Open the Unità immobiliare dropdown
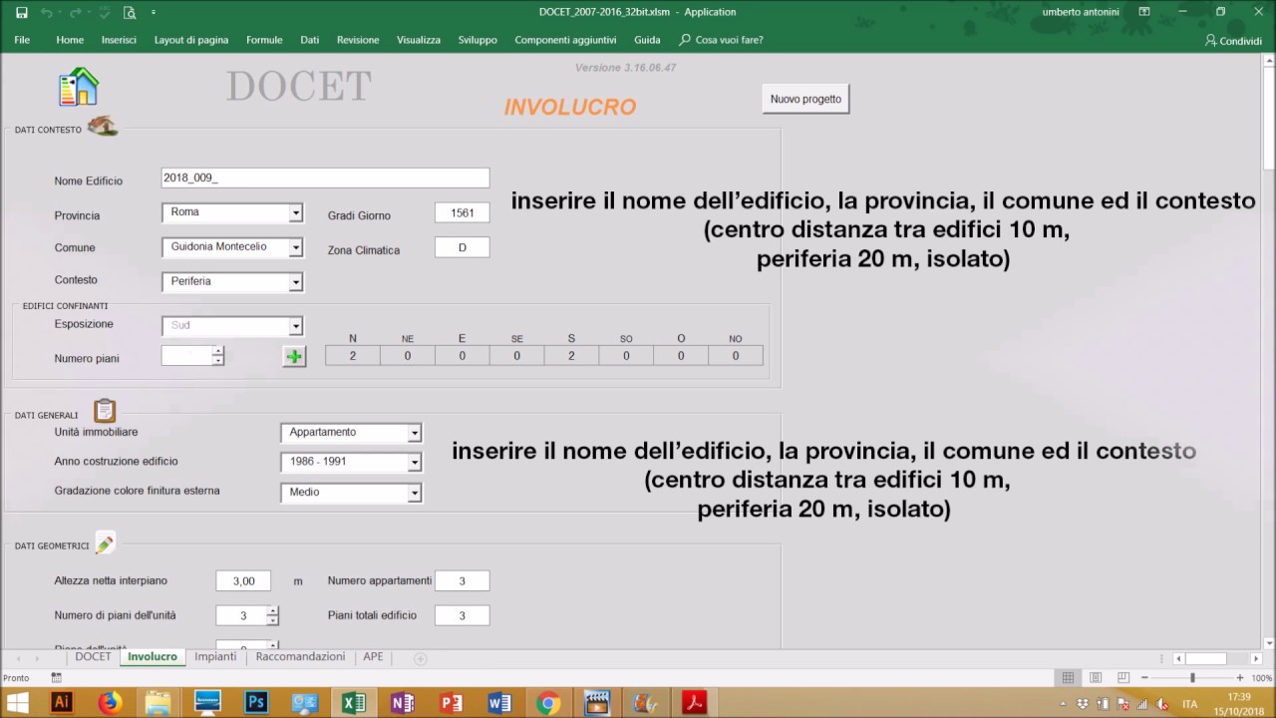 click(416, 433)
